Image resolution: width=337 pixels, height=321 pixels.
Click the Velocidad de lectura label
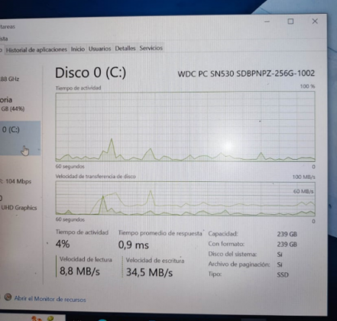click(86, 259)
